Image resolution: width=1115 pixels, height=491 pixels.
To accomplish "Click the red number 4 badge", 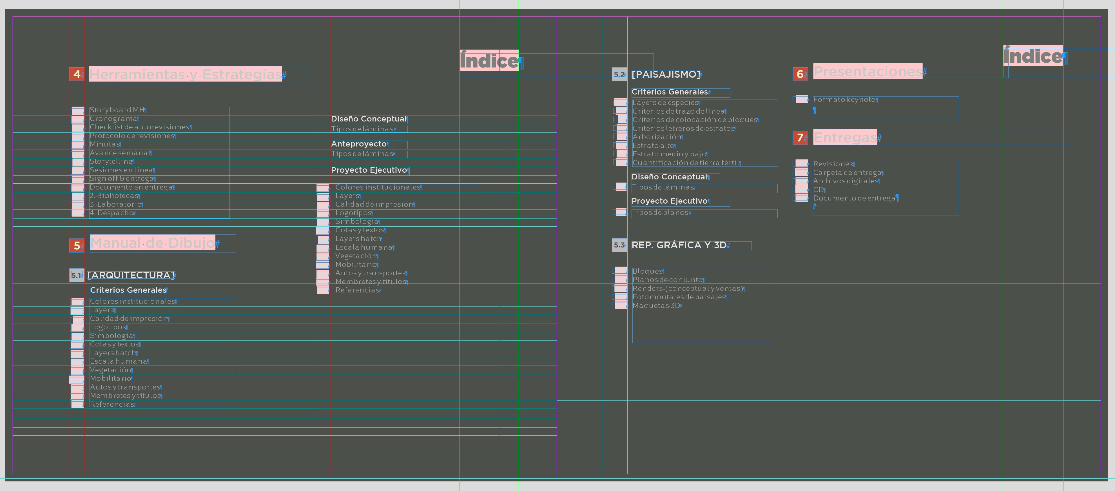I will [77, 74].
